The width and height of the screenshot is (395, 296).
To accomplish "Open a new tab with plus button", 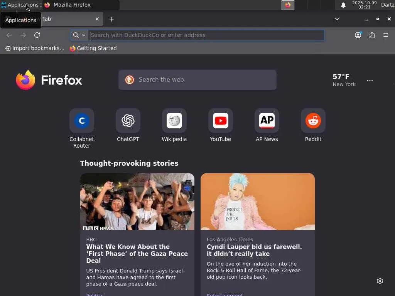I will [111, 19].
